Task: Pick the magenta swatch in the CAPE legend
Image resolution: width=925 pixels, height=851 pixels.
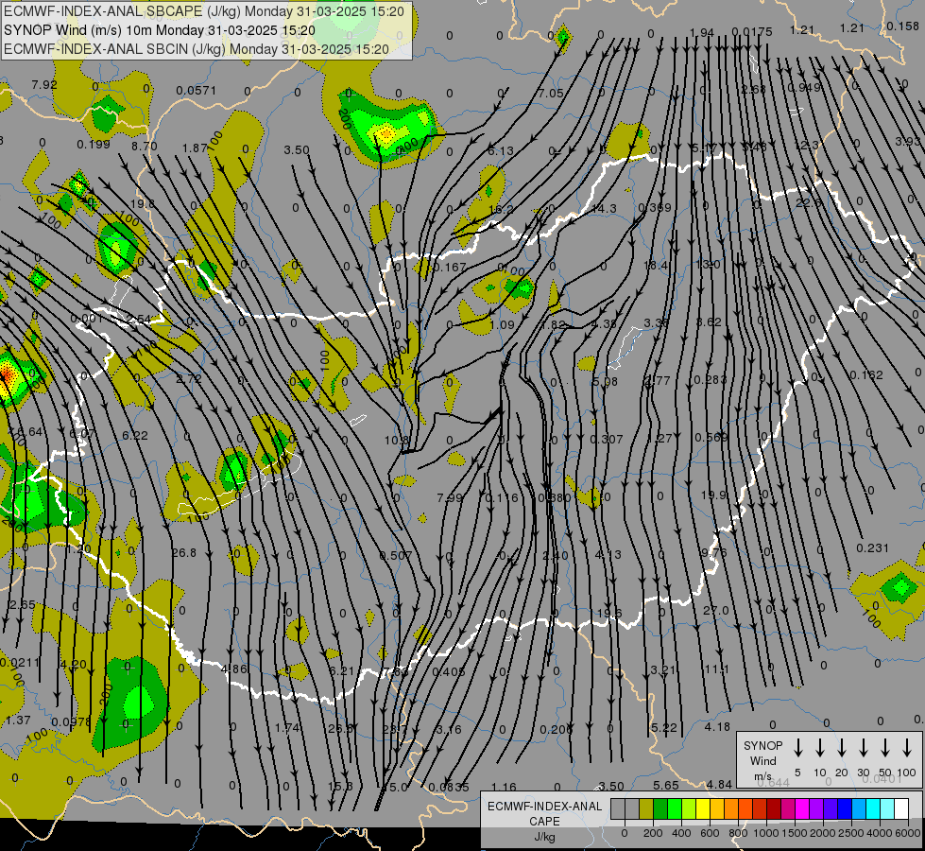Action: [802, 809]
